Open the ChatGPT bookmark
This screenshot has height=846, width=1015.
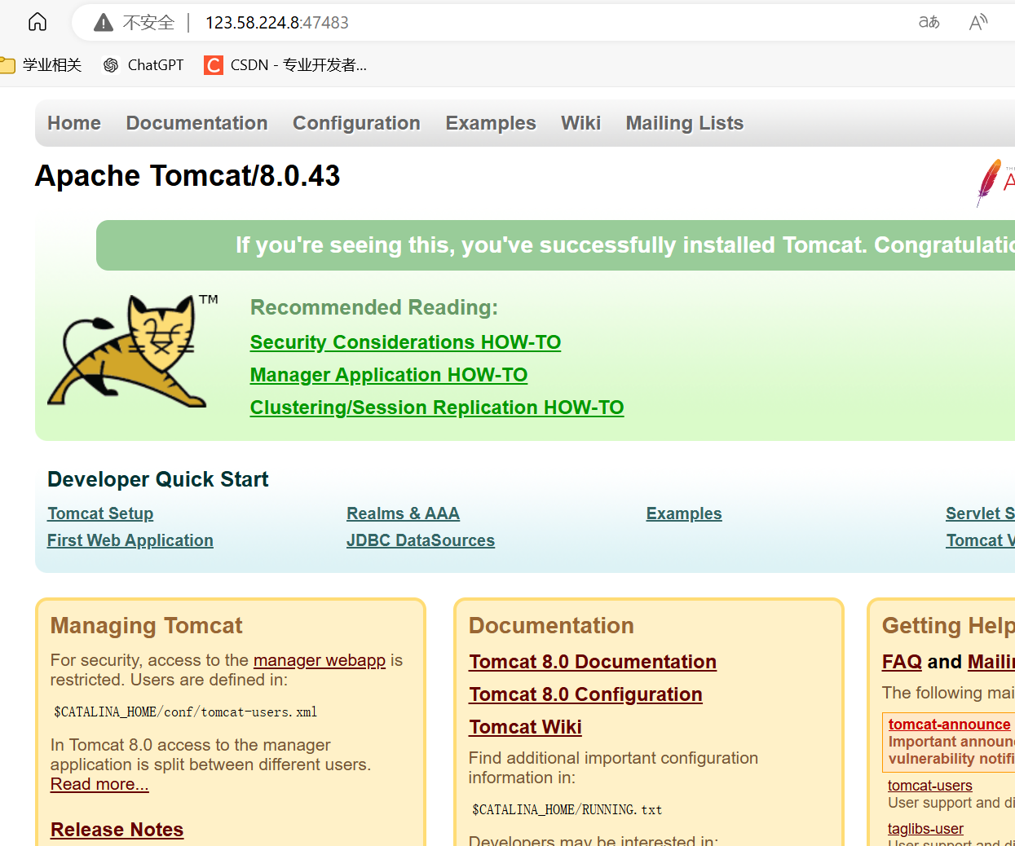tap(143, 65)
